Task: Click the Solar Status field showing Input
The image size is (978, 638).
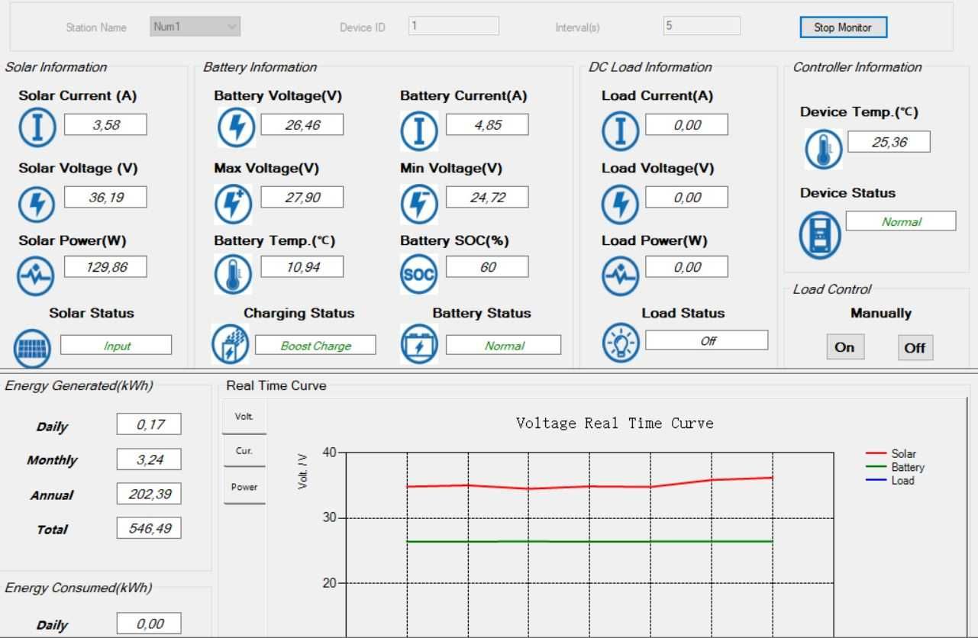Action: point(116,345)
